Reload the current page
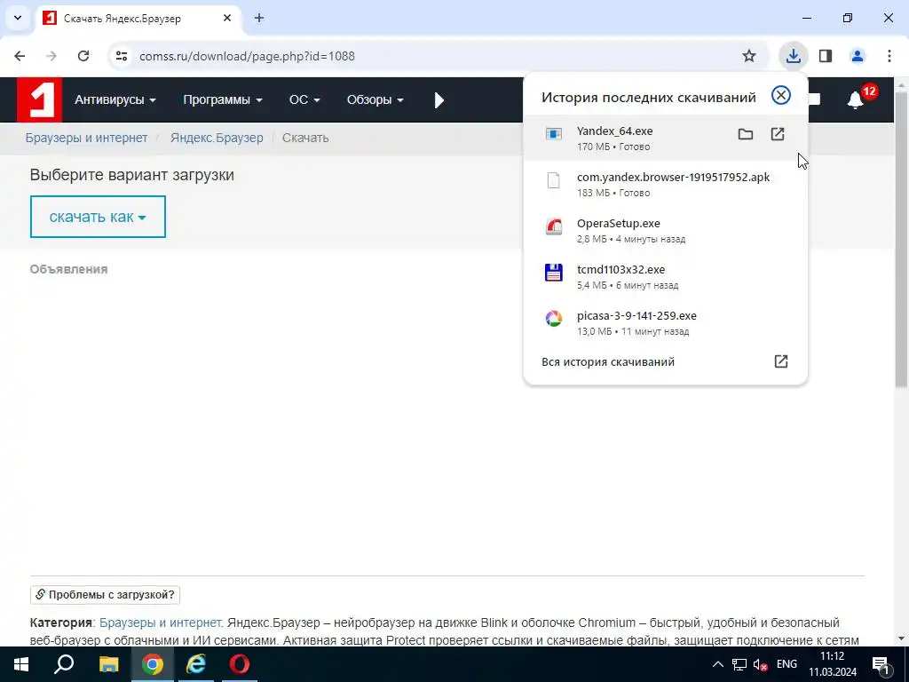909x682 pixels. pos(83,56)
